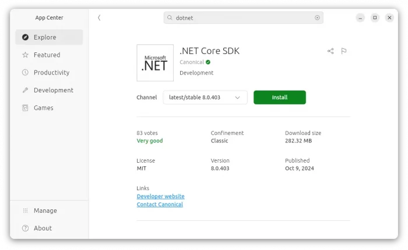Viewport: 408px width, 250px height.
Task: Focus the dotnet search field
Action: coord(244,17)
